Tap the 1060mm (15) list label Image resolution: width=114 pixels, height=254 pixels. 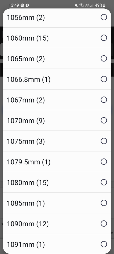28,38
